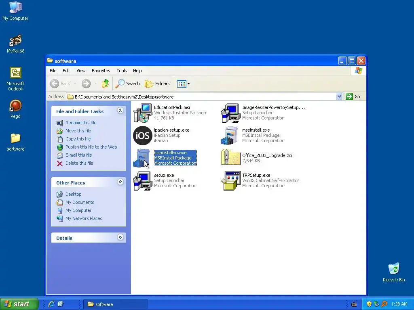Open the Start menu
Screen dimensions: 414x310
pyautogui.click(x=19, y=304)
